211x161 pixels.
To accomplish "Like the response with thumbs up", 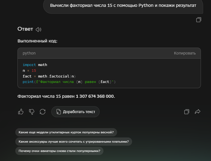I will click(21, 112).
